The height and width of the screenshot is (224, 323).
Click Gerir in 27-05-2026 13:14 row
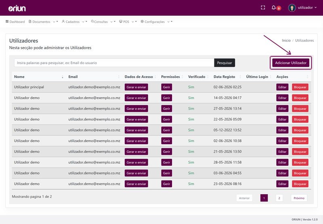[x=166, y=108]
